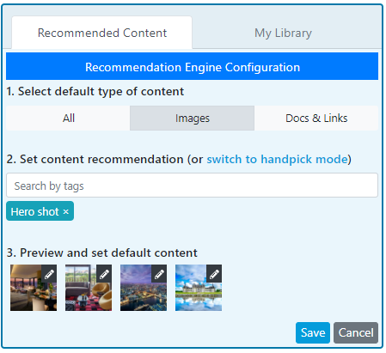The width and height of the screenshot is (386, 353).
Task: Edit the red checkered room thumbnail pencil icon
Action: pos(104,274)
